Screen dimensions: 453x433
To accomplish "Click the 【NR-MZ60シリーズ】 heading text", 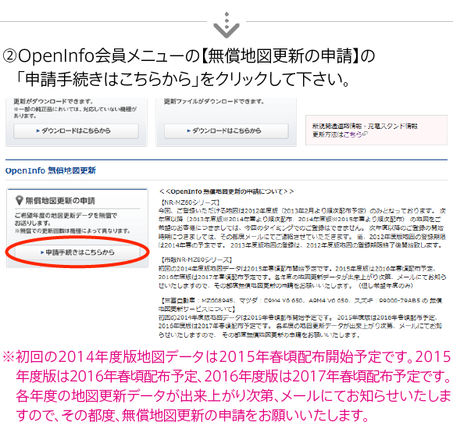I will pyautogui.click(x=190, y=202).
